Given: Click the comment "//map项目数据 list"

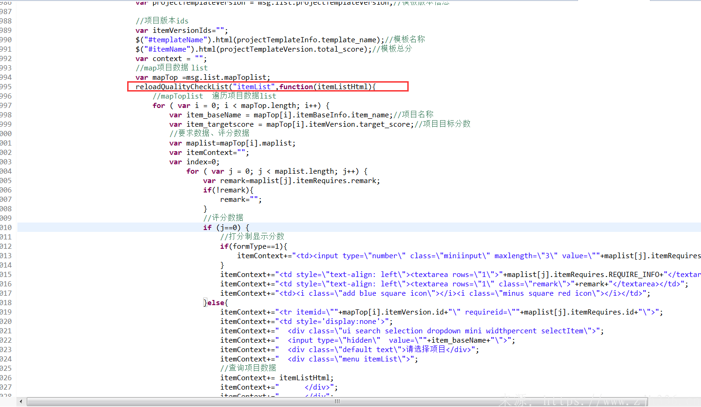Looking at the screenshot, I should coord(171,68).
